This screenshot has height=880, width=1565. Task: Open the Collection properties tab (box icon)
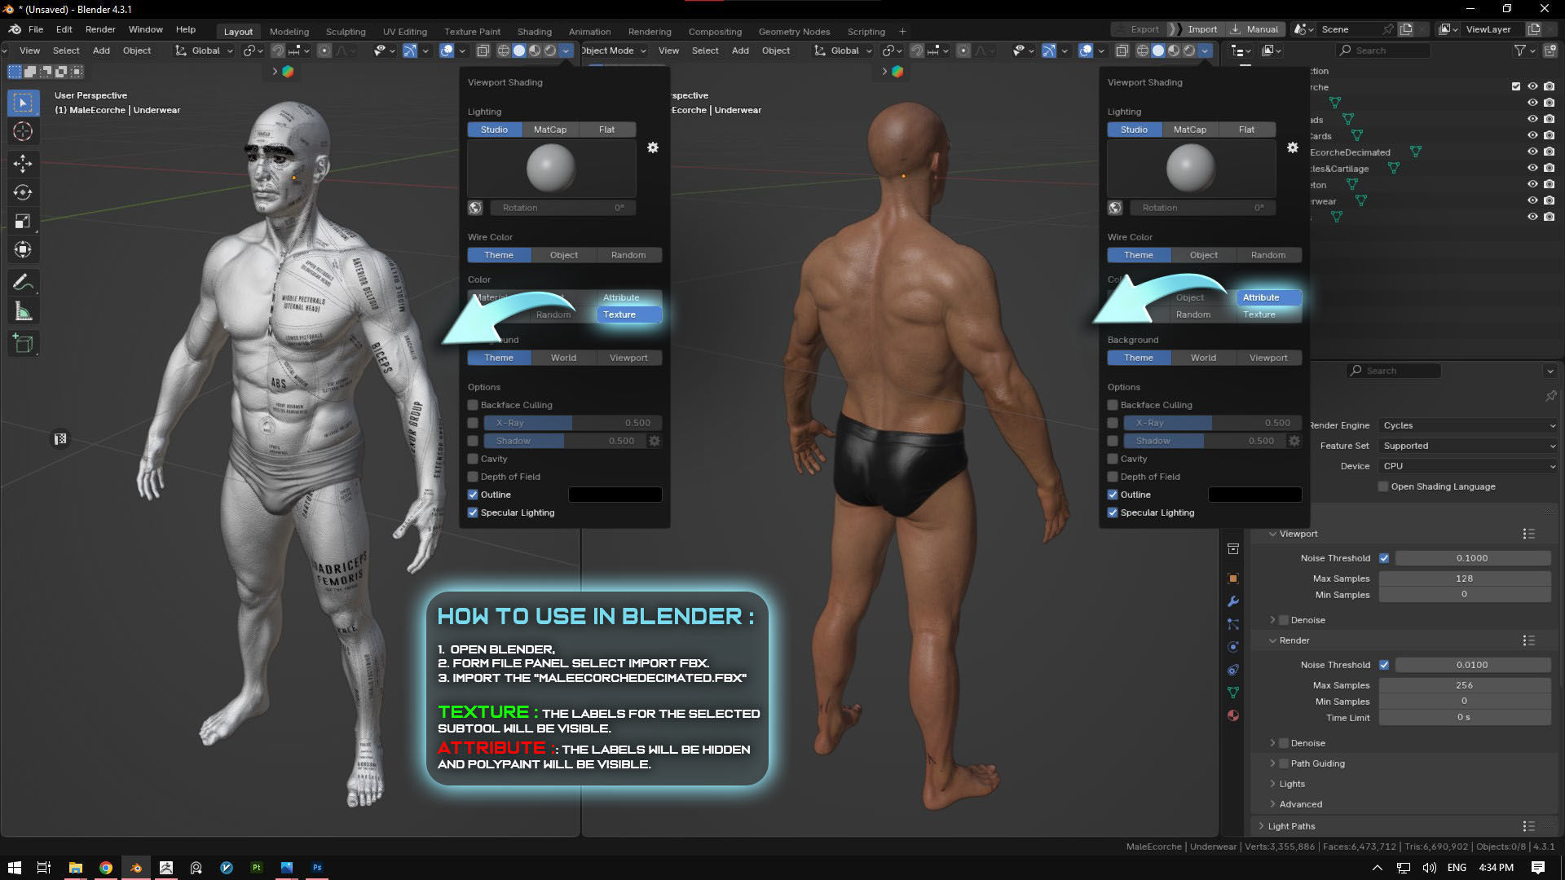1233,549
